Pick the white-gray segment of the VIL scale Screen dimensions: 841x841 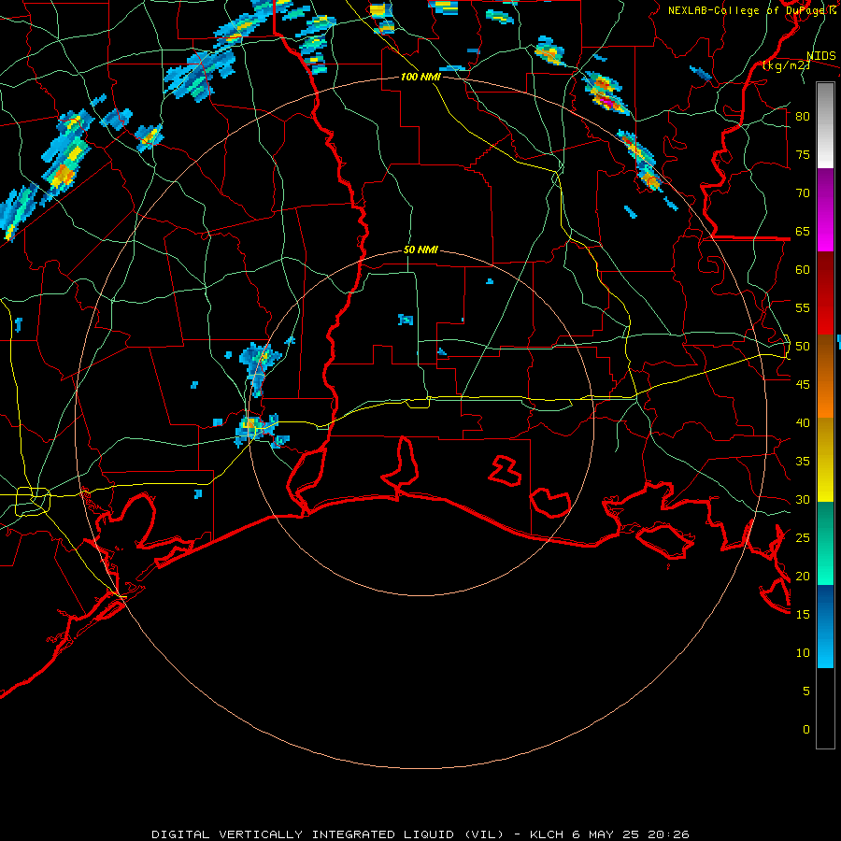pyautogui.click(x=825, y=125)
